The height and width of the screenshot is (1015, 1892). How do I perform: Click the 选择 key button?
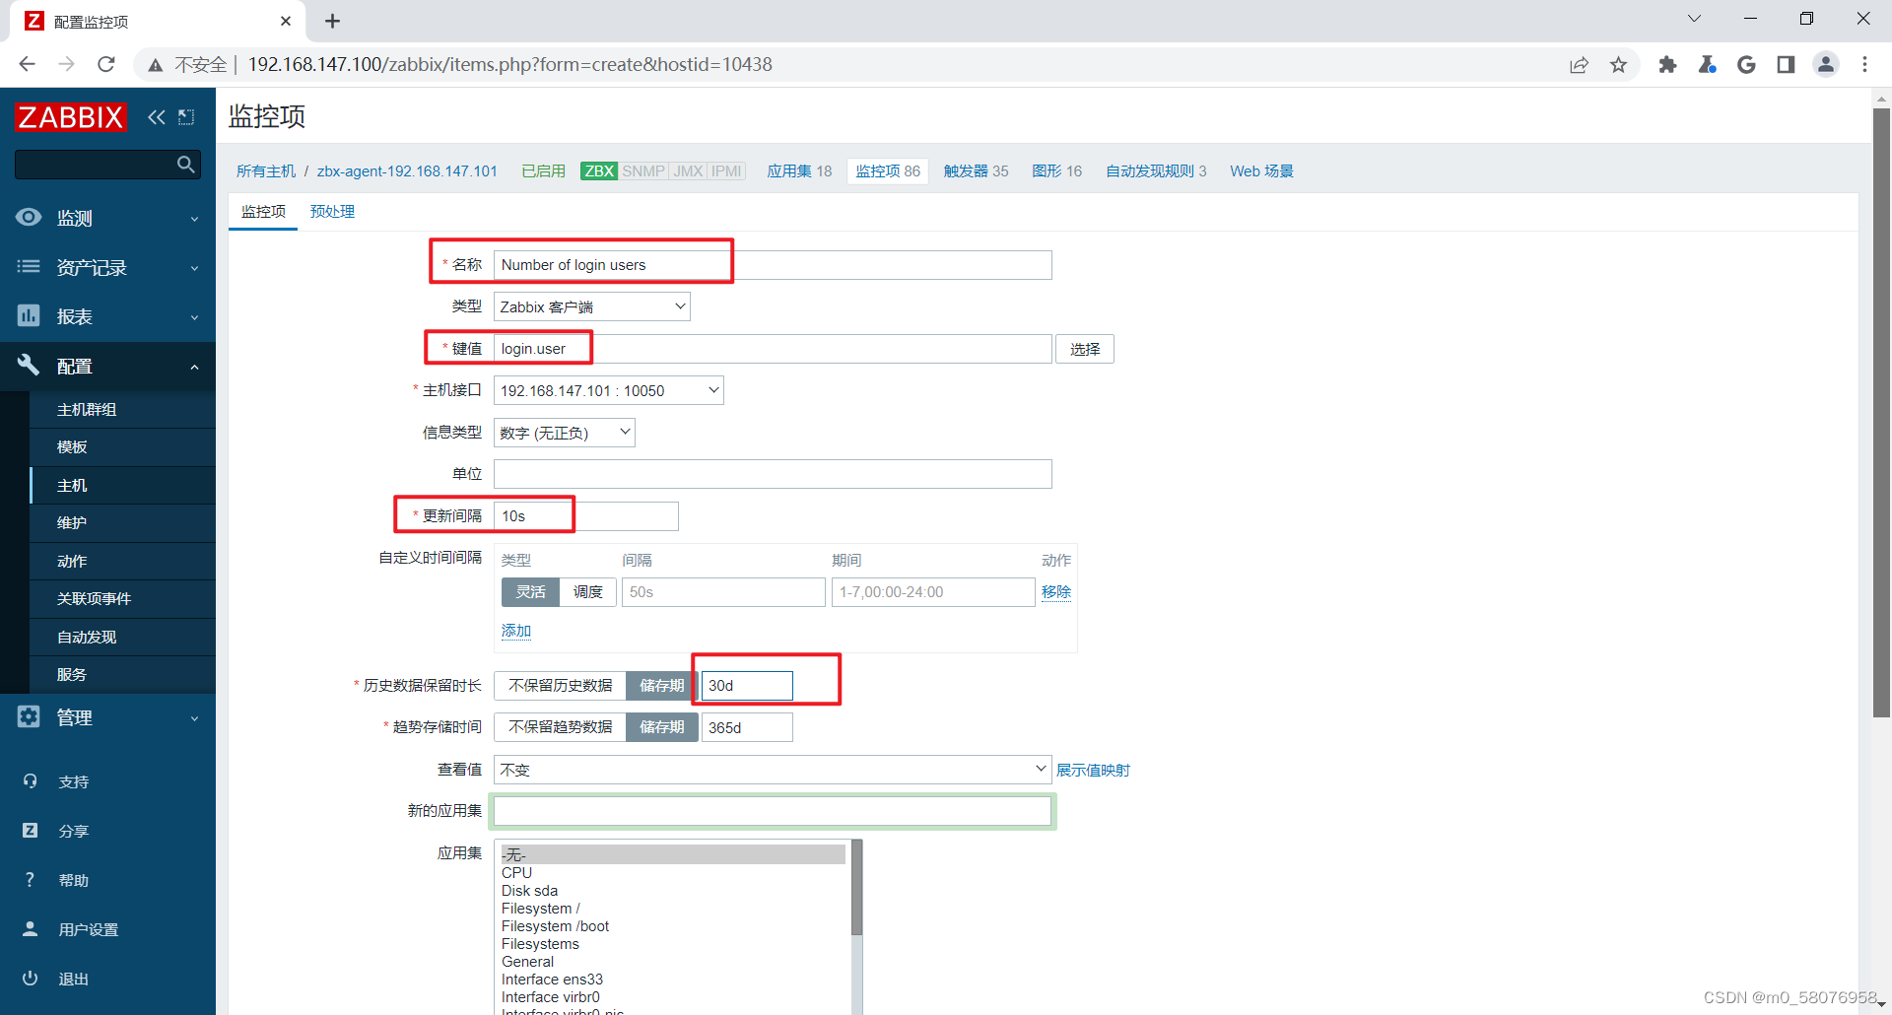click(x=1085, y=349)
